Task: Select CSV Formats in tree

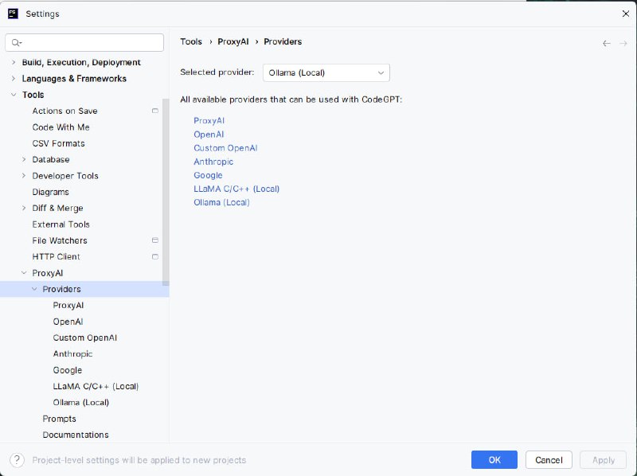Action: click(x=58, y=143)
